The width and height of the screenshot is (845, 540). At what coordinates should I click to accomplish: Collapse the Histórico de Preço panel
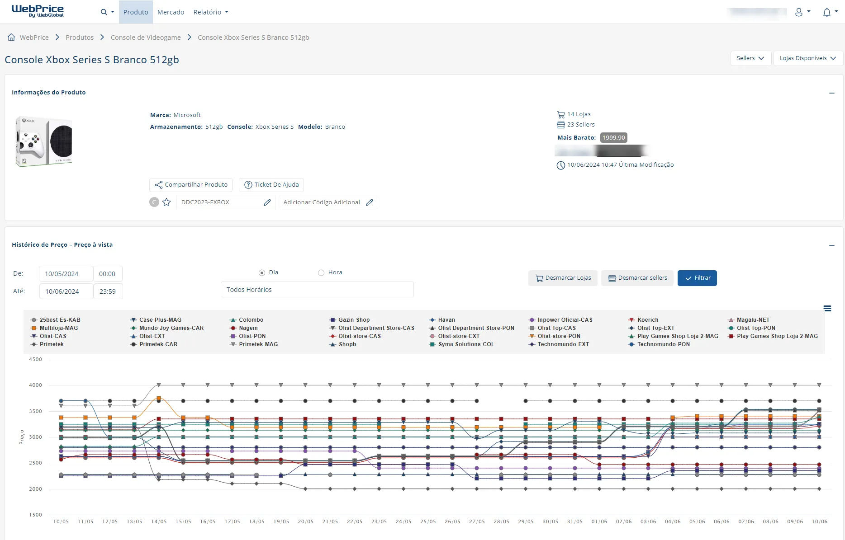[x=831, y=245]
